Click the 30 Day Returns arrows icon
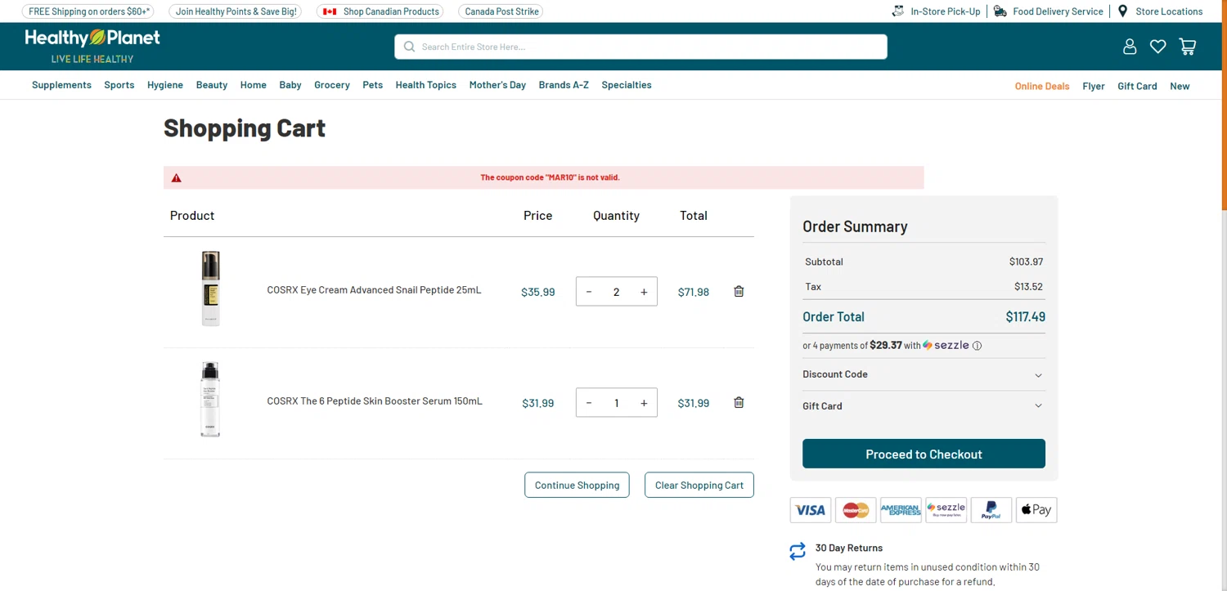The height and width of the screenshot is (591, 1227). [x=798, y=552]
